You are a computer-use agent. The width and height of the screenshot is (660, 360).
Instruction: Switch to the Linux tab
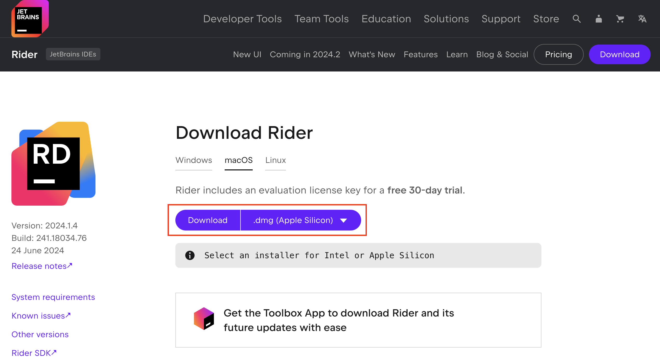(x=276, y=160)
